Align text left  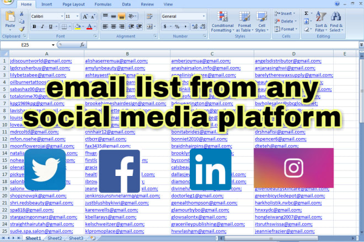105,26
